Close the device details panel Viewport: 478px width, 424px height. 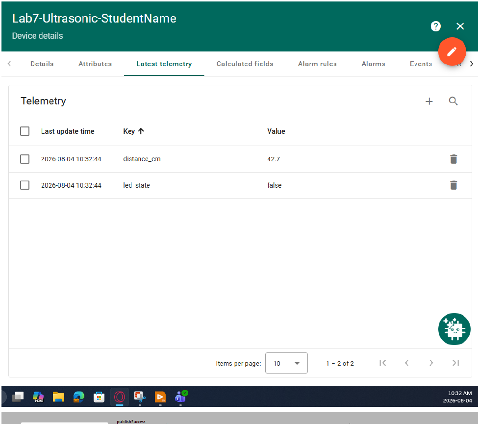460,26
